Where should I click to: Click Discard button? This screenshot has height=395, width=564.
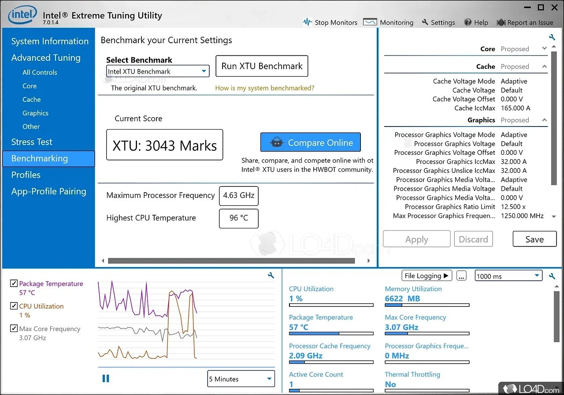click(473, 239)
